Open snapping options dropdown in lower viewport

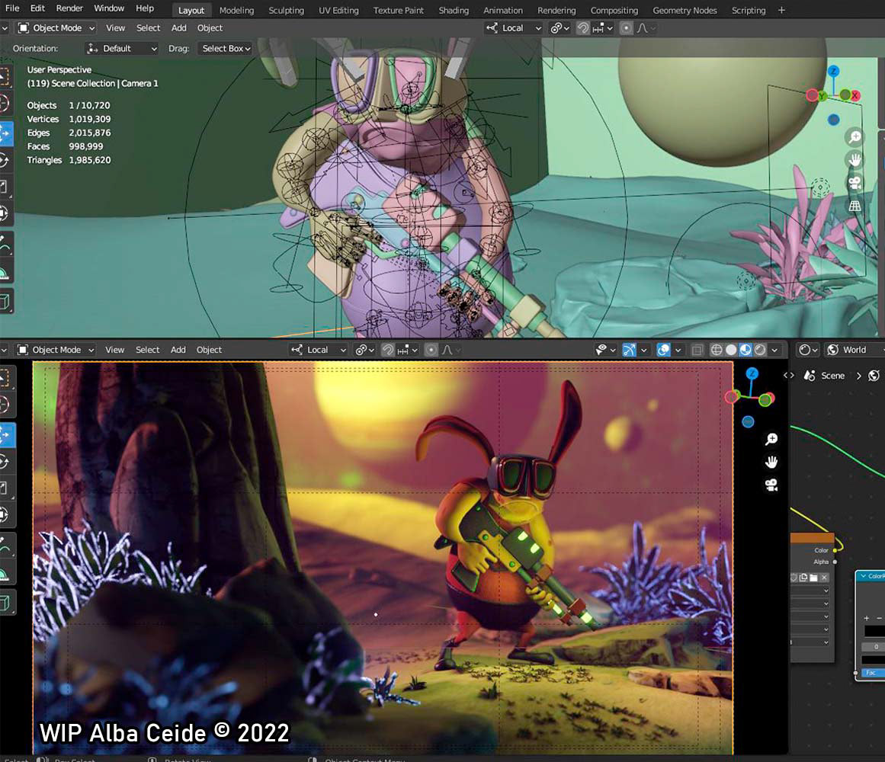click(x=409, y=351)
